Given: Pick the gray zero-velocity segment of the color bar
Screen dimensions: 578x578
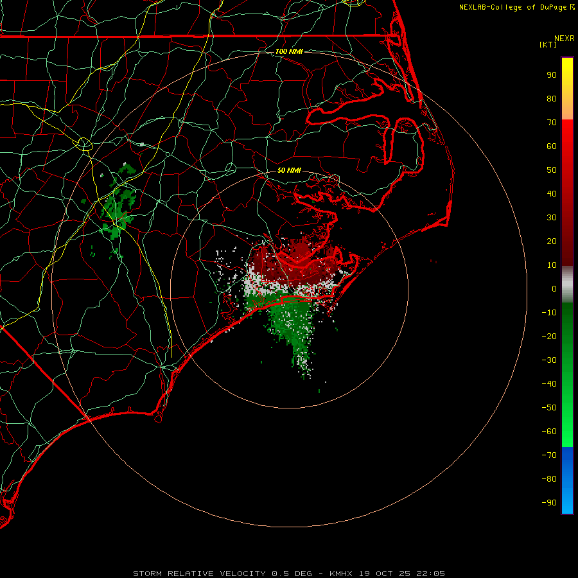Looking at the screenshot, I should [x=567, y=284].
